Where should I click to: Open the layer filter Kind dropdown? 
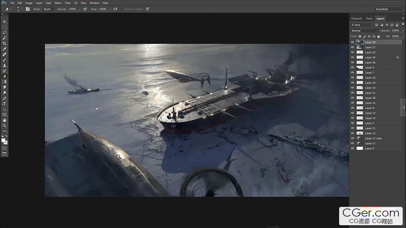[x=361, y=25]
